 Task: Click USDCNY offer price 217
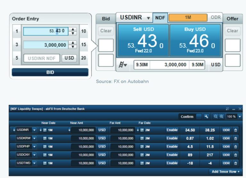click(x=210, y=155)
